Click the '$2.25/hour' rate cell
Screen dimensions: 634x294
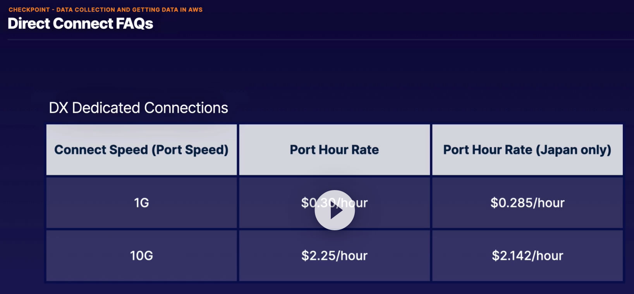pos(334,255)
